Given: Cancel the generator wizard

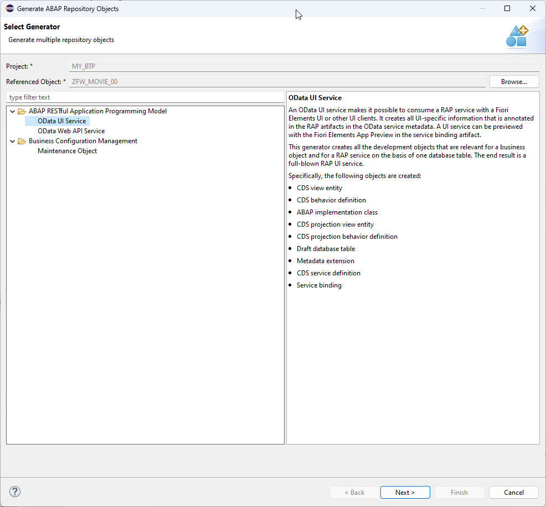Looking at the screenshot, I should click(x=514, y=493).
